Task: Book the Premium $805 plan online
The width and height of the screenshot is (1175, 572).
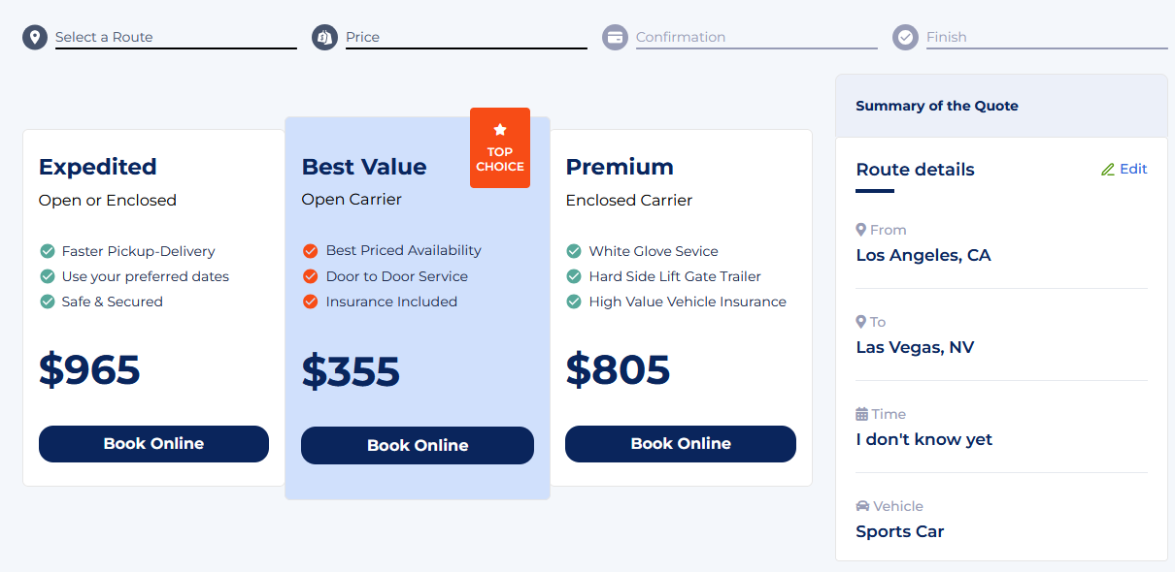Action: pos(681,444)
